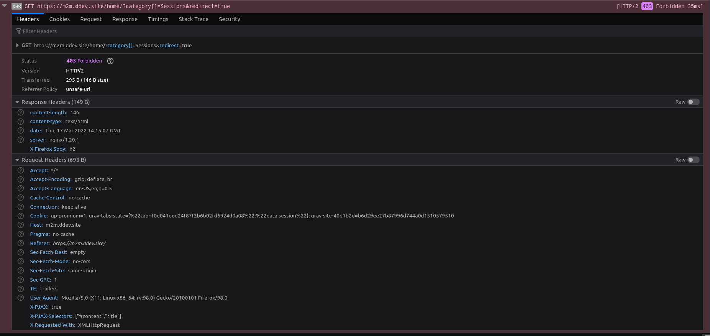Collapse the Request Headers section
The image size is (710, 336).
(17, 160)
